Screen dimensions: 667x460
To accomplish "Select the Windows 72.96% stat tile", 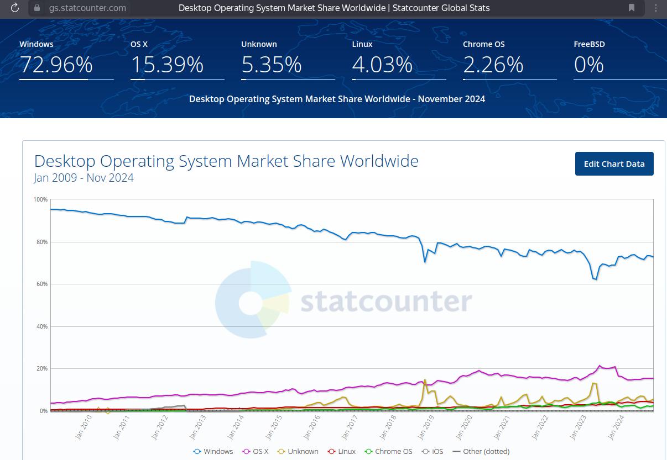I will [x=56, y=65].
